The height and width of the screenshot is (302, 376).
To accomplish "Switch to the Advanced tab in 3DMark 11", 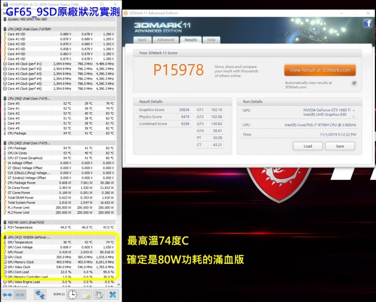I will click(x=166, y=40).
